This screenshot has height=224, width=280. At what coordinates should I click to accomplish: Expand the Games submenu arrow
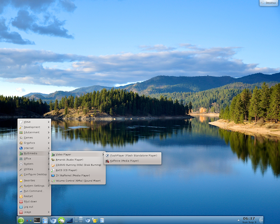pyautogui.click(x=49, y=138)
